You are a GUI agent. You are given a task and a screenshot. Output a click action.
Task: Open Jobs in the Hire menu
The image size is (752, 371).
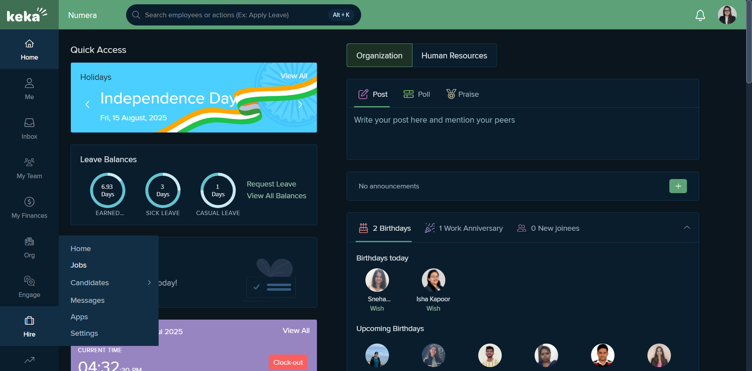(78, 265)
